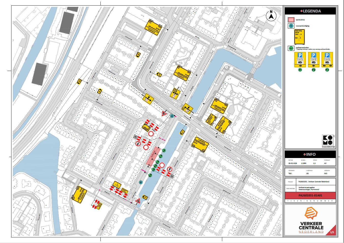Click the pink werkruimte legend swatch
The width and height of the screenshot is (344, 243).
(x=291, y=20)
